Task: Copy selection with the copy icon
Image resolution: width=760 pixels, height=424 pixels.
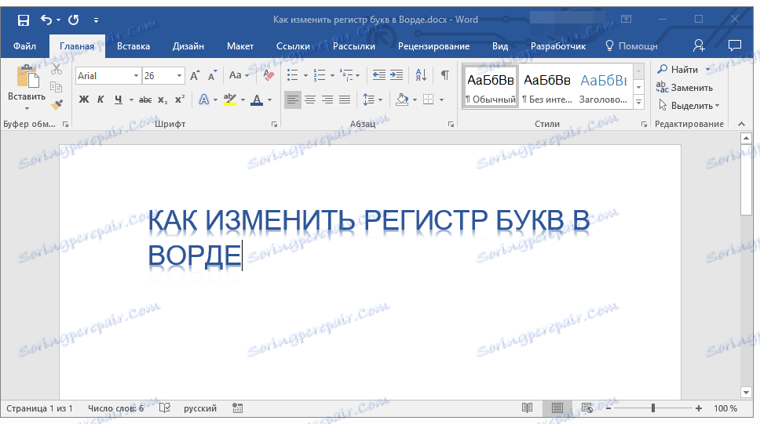Action: 57,87
